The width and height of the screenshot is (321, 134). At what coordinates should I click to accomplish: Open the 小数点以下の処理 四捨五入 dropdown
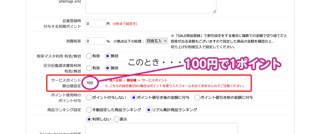[x=157, y=41]
